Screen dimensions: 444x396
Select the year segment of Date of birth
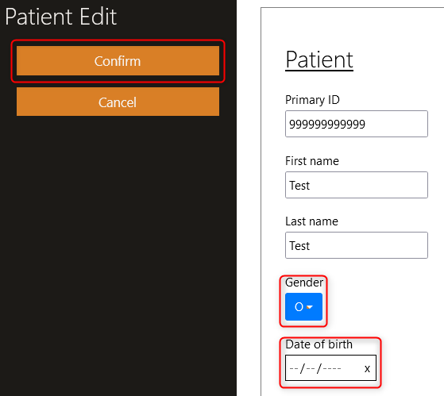click(332, 368)
